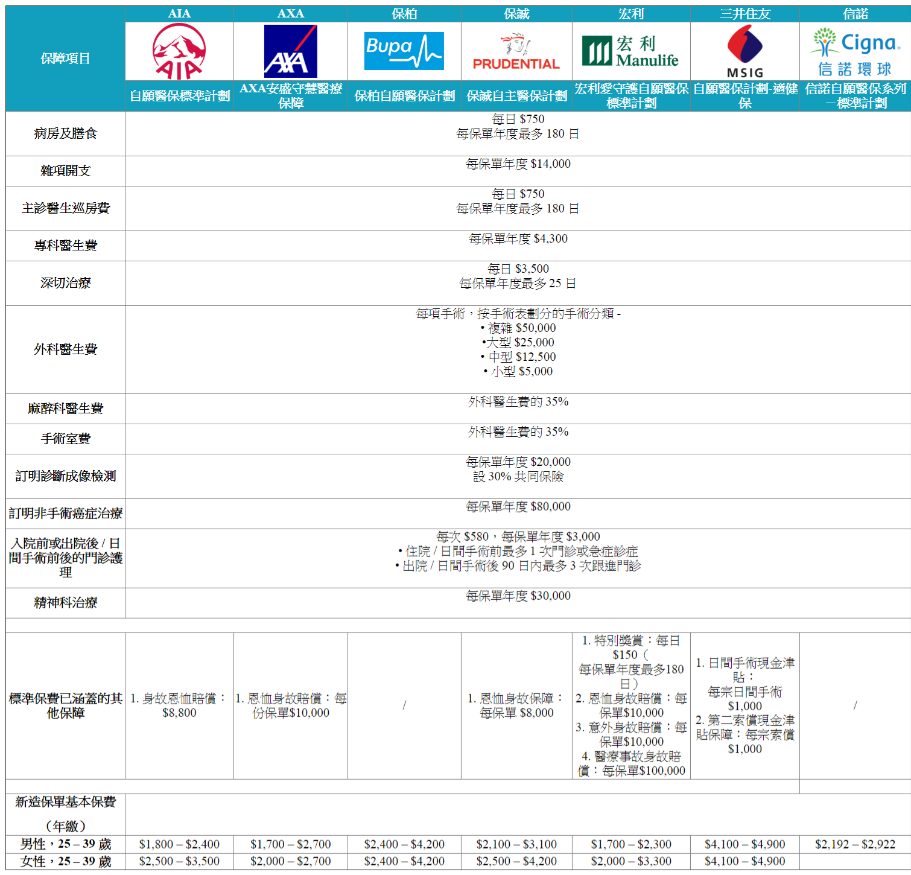This screenshot has width=911, height=875.
Task: Select the 保誠 column header
Action: (x=516, y=14)
